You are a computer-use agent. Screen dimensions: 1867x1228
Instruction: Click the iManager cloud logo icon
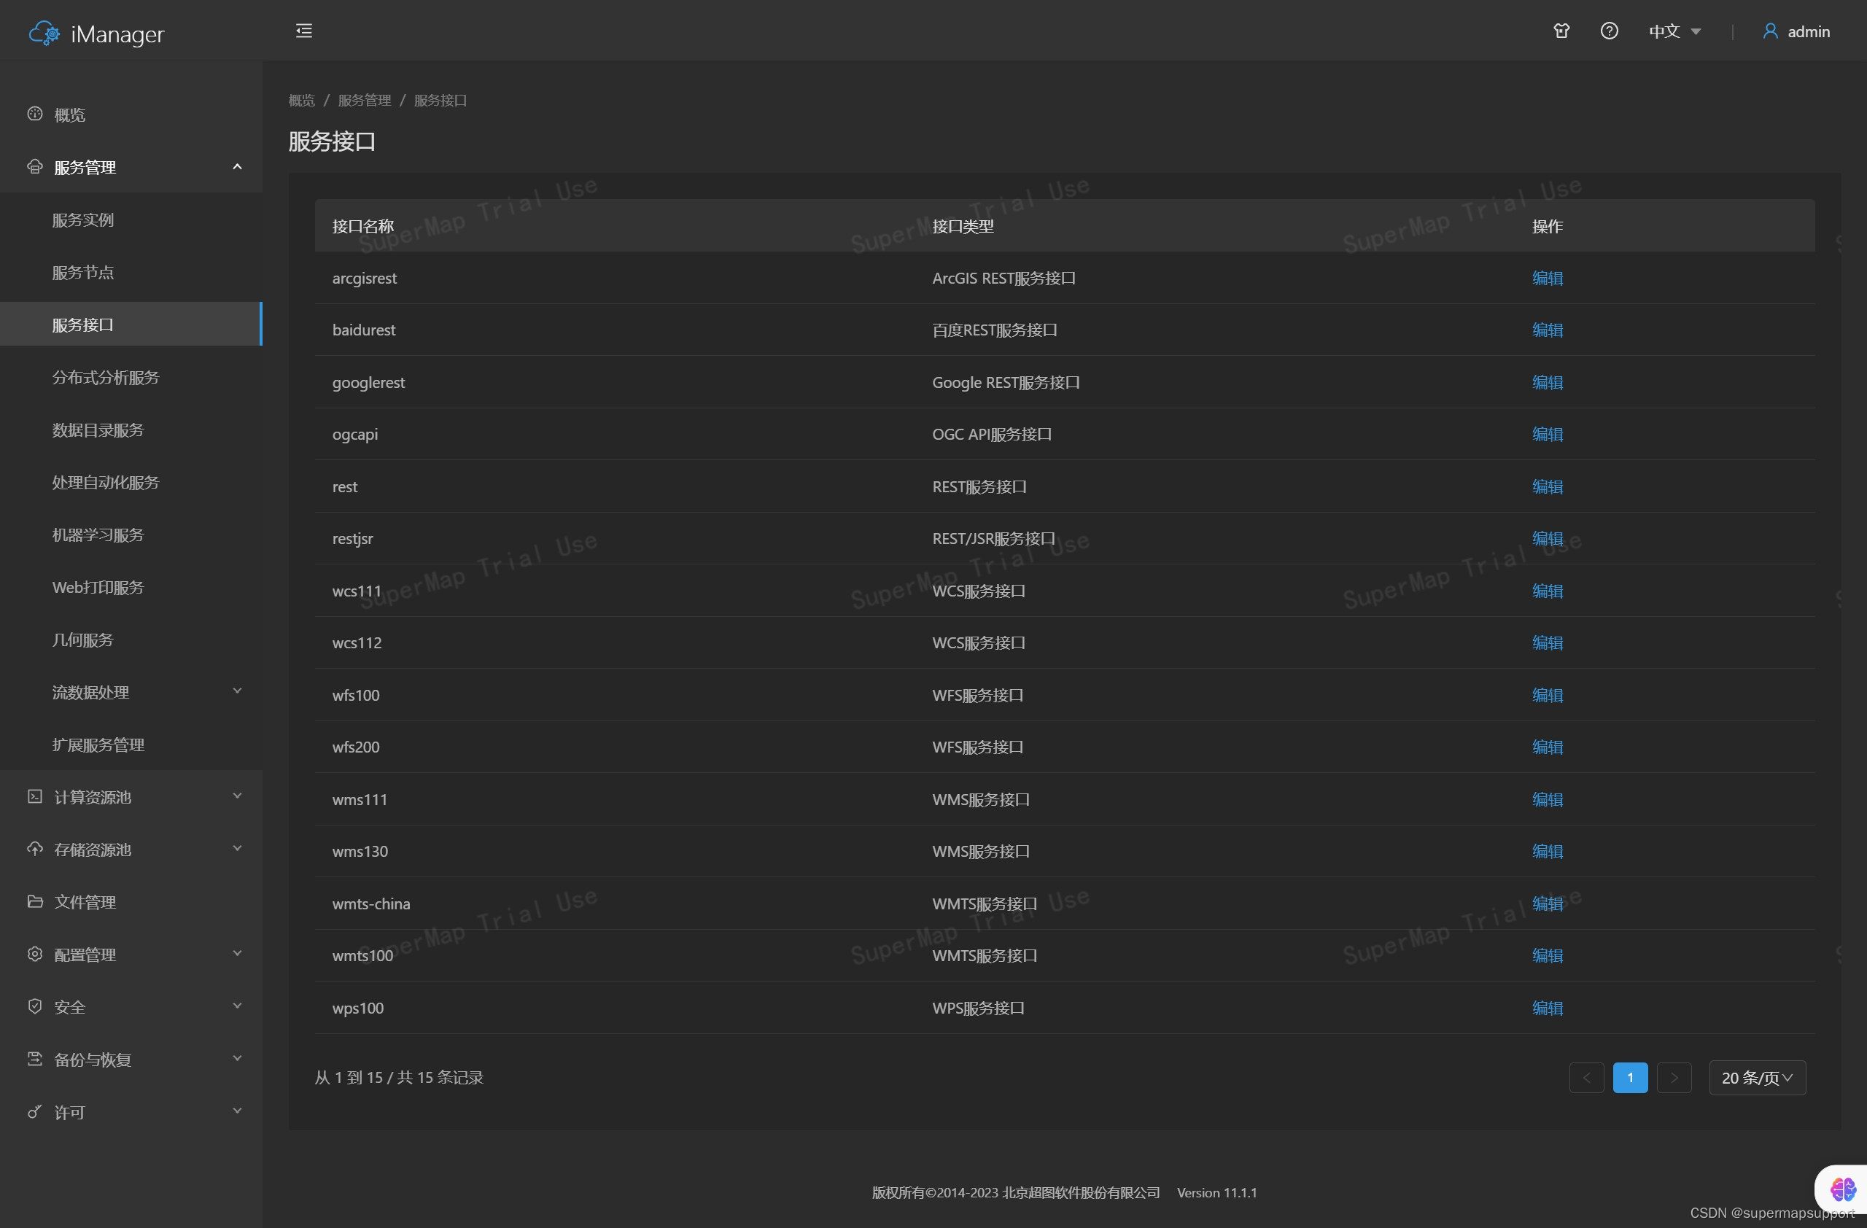coord(44,33)
